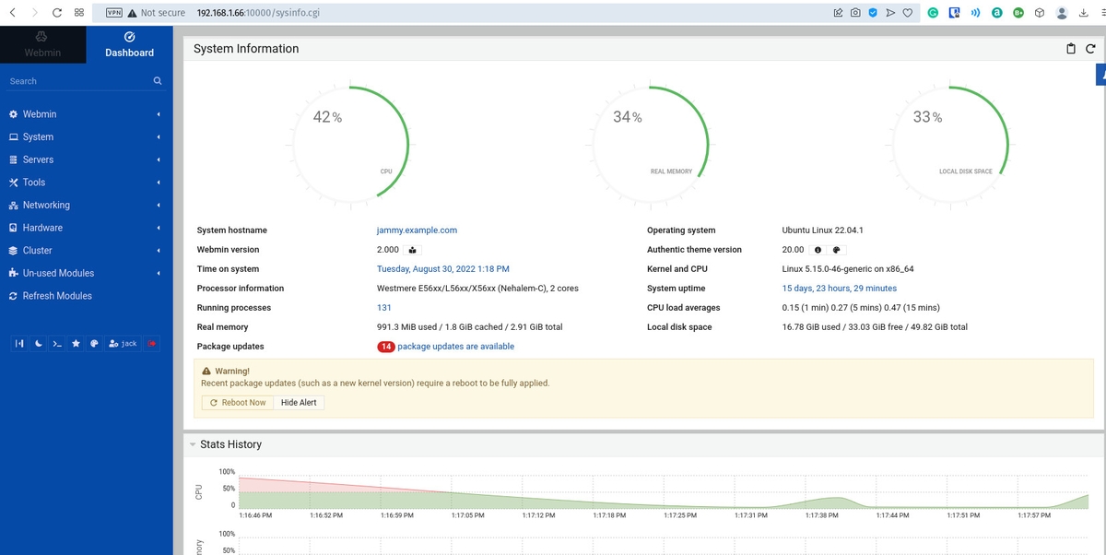The height and width of the screenshot is (555, 1106).
Task: Open favorites via the star icon
Action: point(76,343)
